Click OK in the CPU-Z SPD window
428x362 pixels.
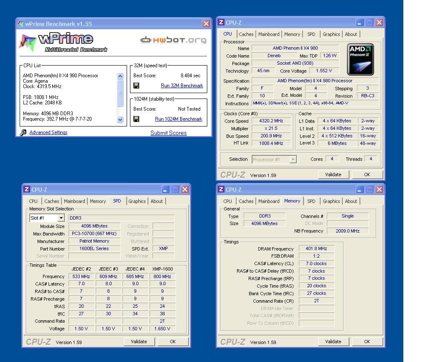click(173, 342)
